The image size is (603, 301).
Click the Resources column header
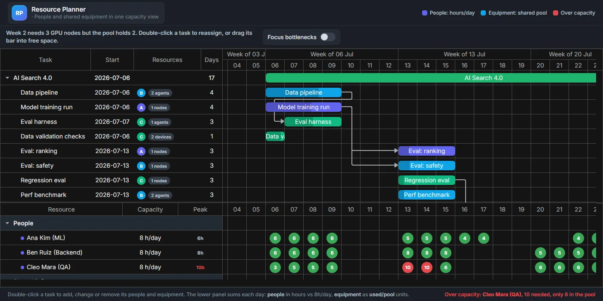pos(167,60)
